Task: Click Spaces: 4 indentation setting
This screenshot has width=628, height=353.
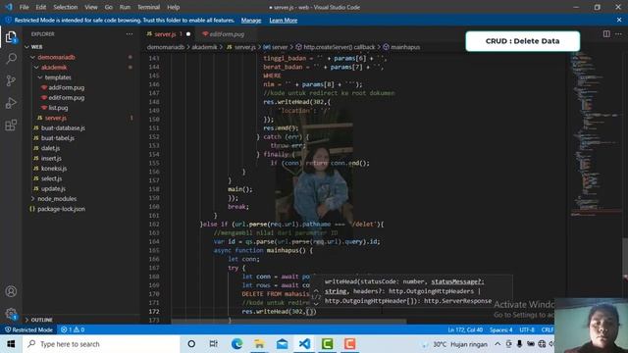Action: pyautogui.click(x=501, y=329)
